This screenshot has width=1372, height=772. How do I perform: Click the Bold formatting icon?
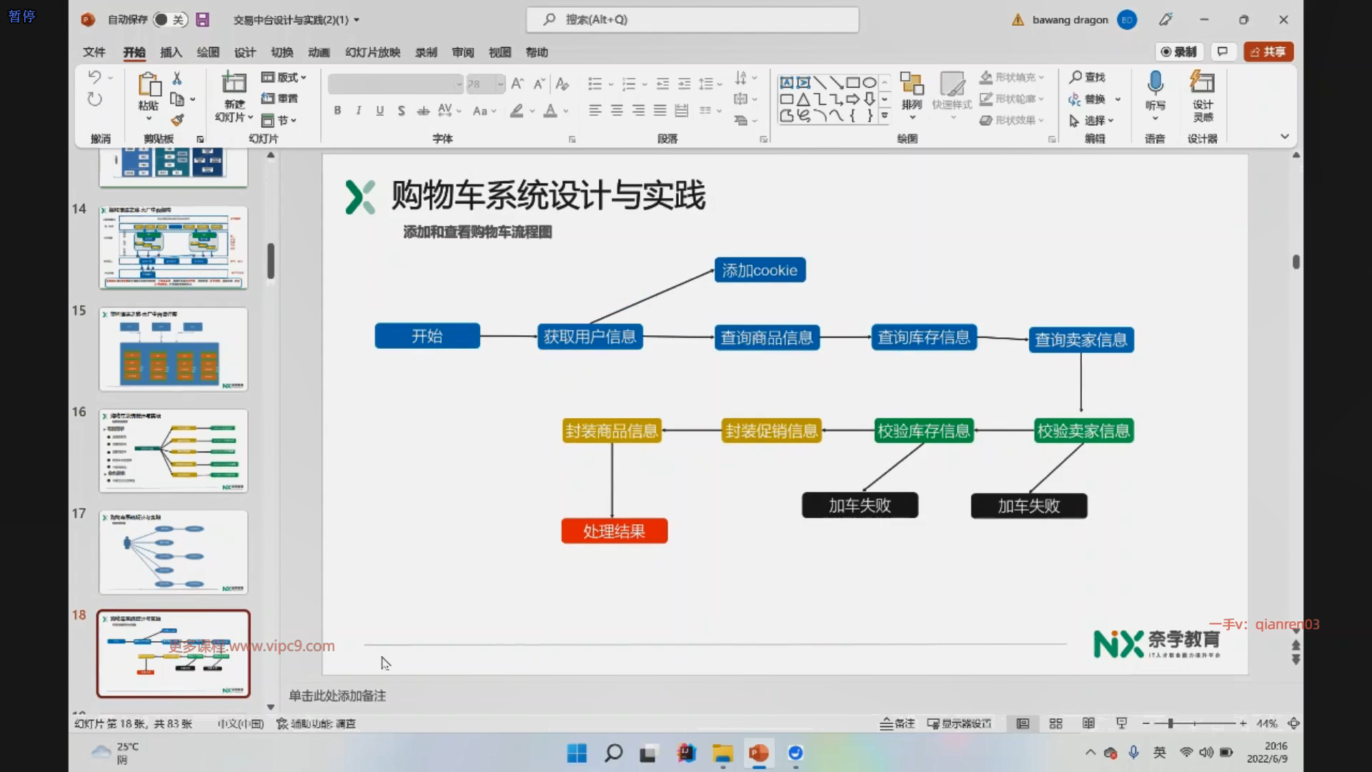337,111
